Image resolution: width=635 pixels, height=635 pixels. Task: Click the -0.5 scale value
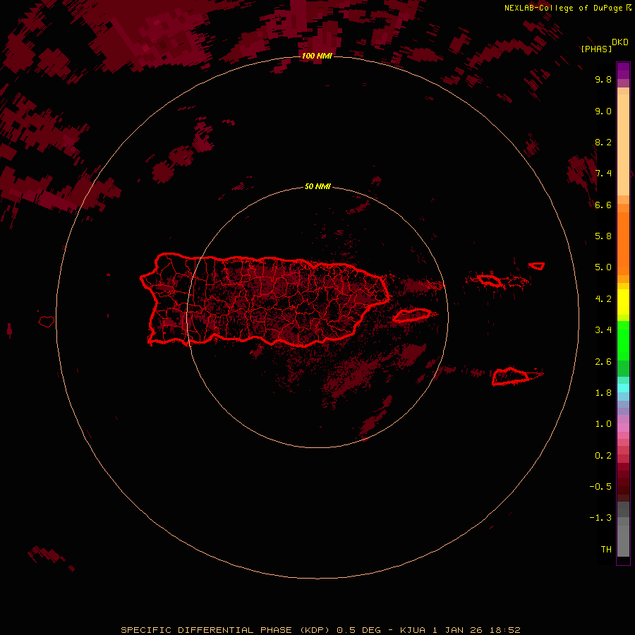coord(600,487)
